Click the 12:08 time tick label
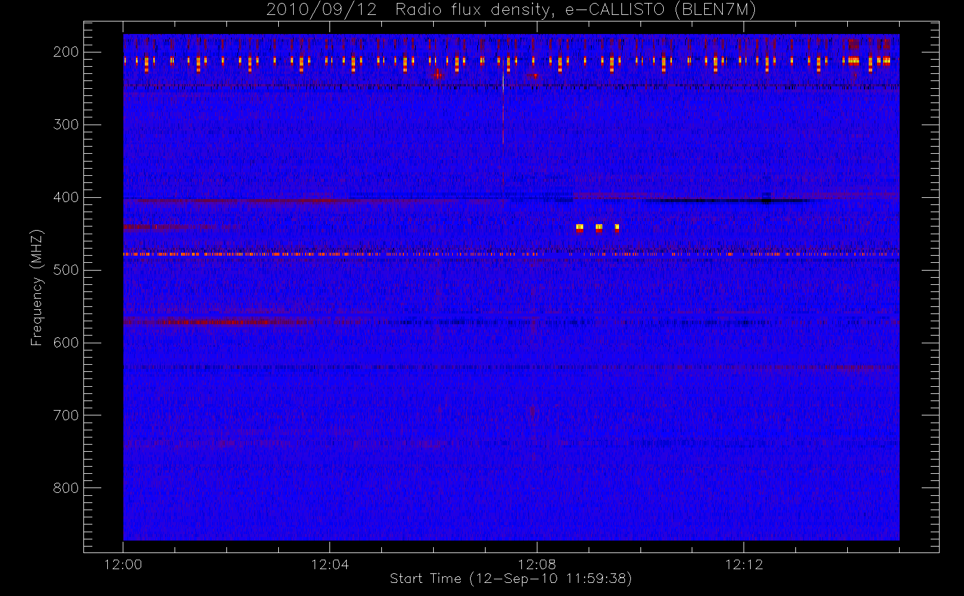The height and width of the screenshot is (596, 964). tap(537, 564)
